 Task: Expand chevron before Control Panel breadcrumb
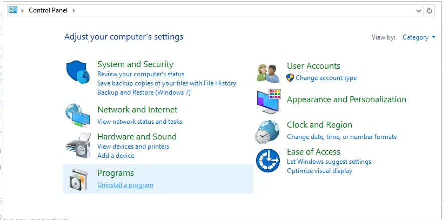(22, 10)
